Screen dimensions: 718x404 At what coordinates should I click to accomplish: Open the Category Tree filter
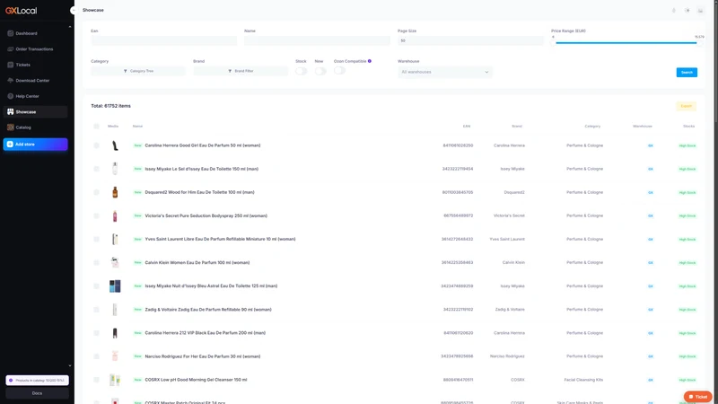[138, 71]
